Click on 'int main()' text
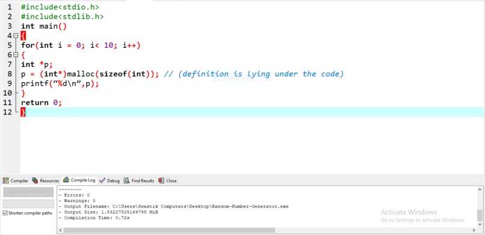 click(x=44, y=26)
